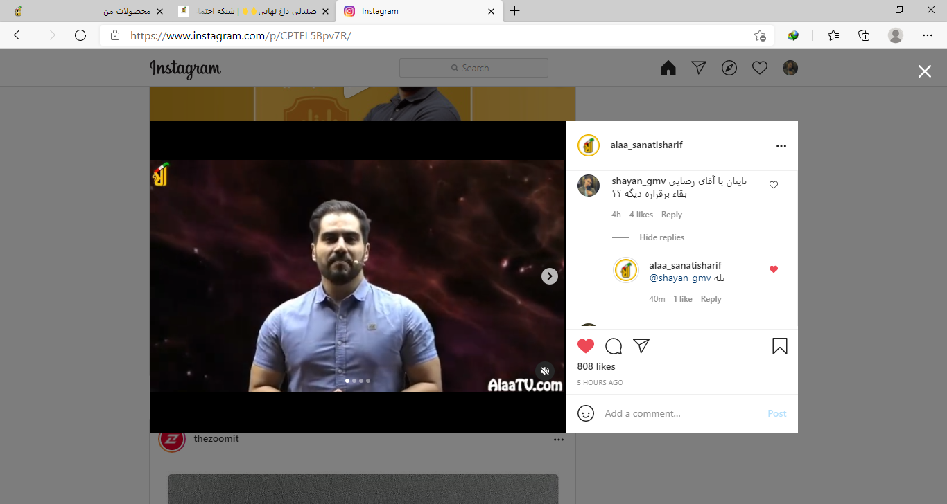Open the Explore compass icon
Viewport: 947px width, 504px height.
pyautogui.click(x=729, y=68)
